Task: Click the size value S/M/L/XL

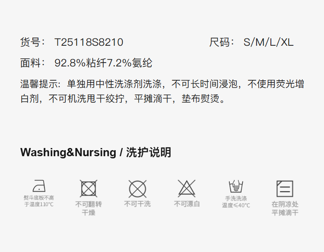Action: [x=268, y=42]
